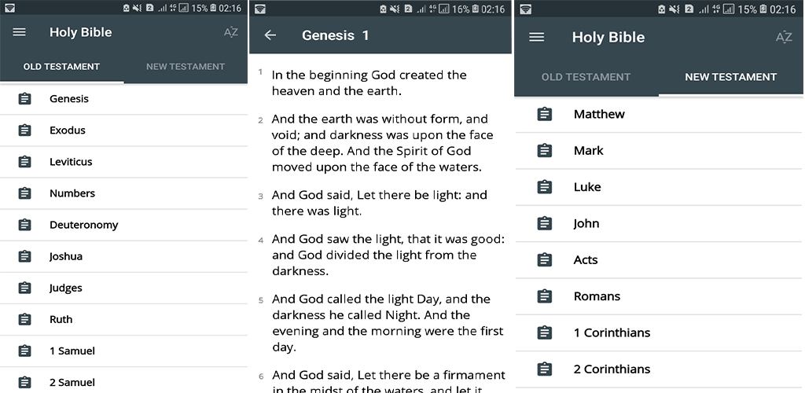Click the clipboard icon beside Romans
This screenshot has height=393, width=805.
[x=544, y=296]
